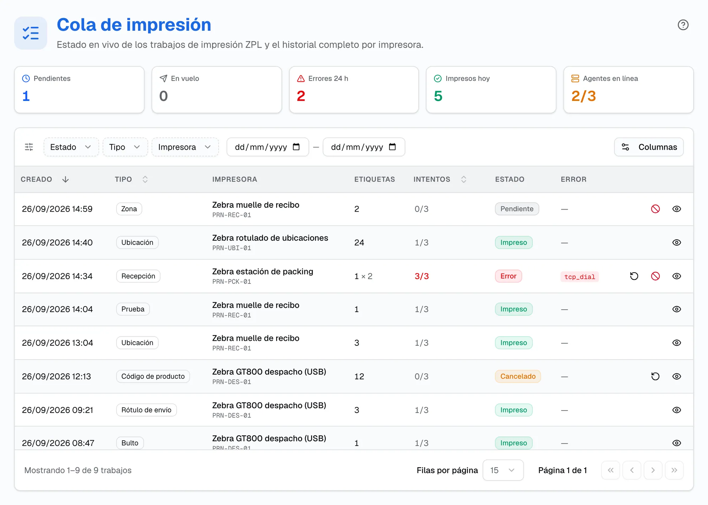Click the start date field

pos(268,147)
